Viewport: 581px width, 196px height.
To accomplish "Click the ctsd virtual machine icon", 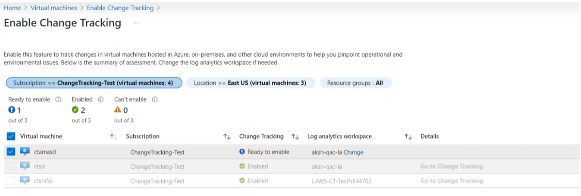I will [25, 166].
